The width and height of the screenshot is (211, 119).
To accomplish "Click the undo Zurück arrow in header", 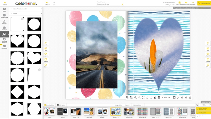I will coord(47,3).
